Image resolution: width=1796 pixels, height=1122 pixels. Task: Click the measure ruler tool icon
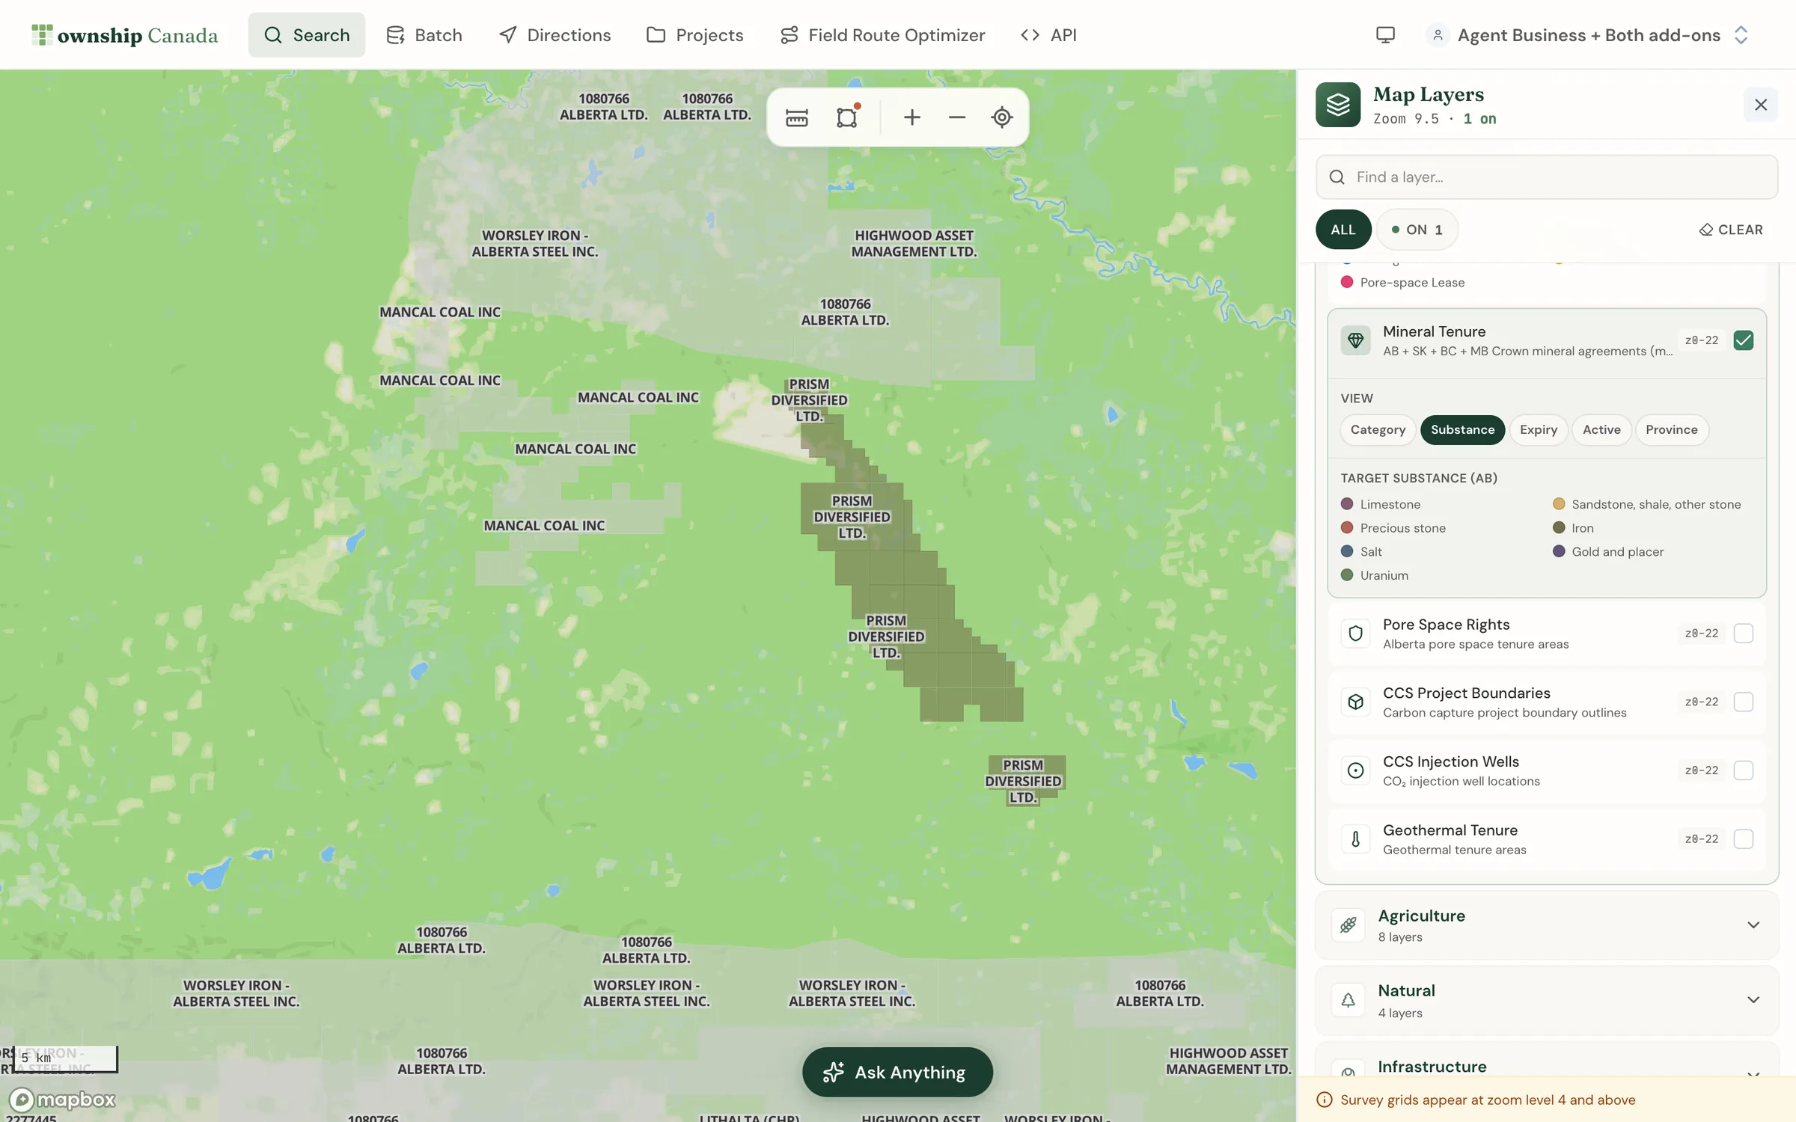796,117
